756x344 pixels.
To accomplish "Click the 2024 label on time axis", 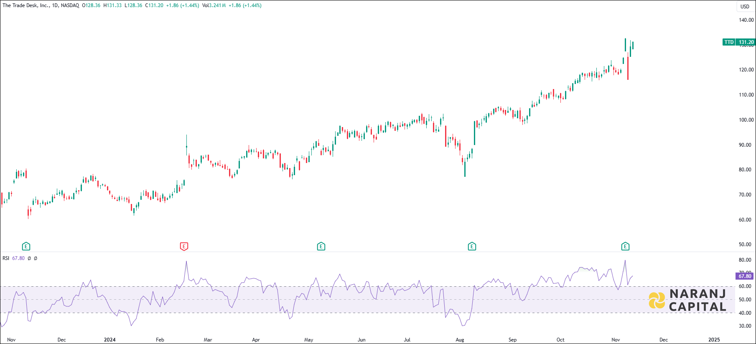I will coord(109,340).
